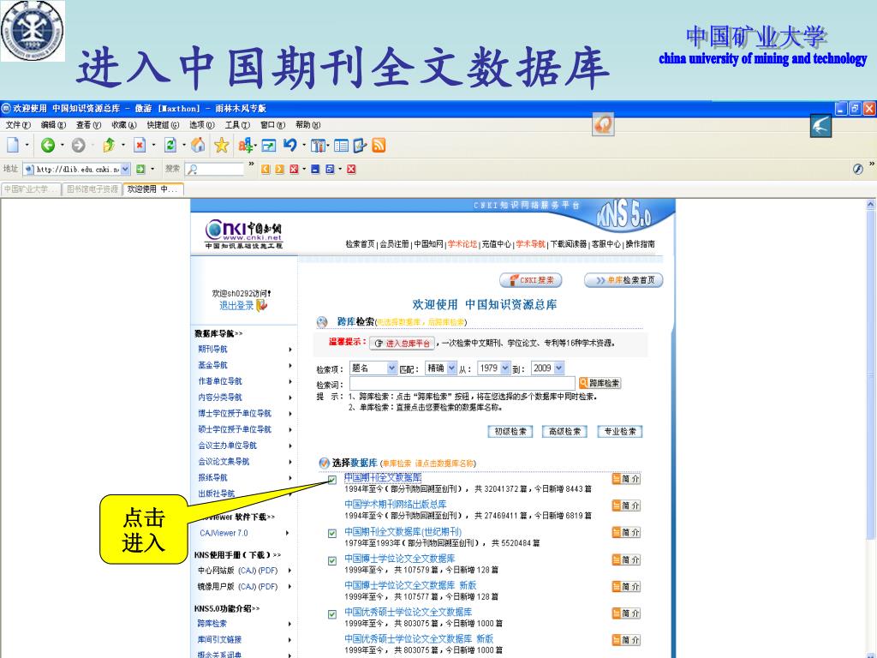
Task: Click the CNKI搜索 button
Action: pyautogui.click(x=531, y=280)
